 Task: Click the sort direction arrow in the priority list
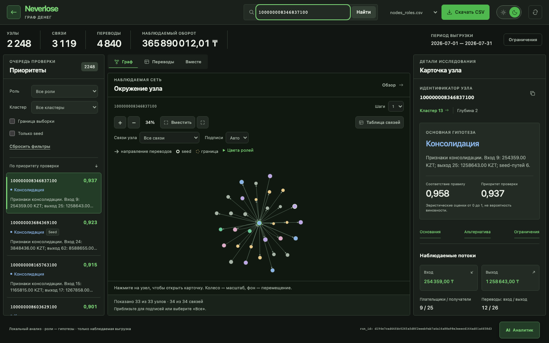coord(96,166)
